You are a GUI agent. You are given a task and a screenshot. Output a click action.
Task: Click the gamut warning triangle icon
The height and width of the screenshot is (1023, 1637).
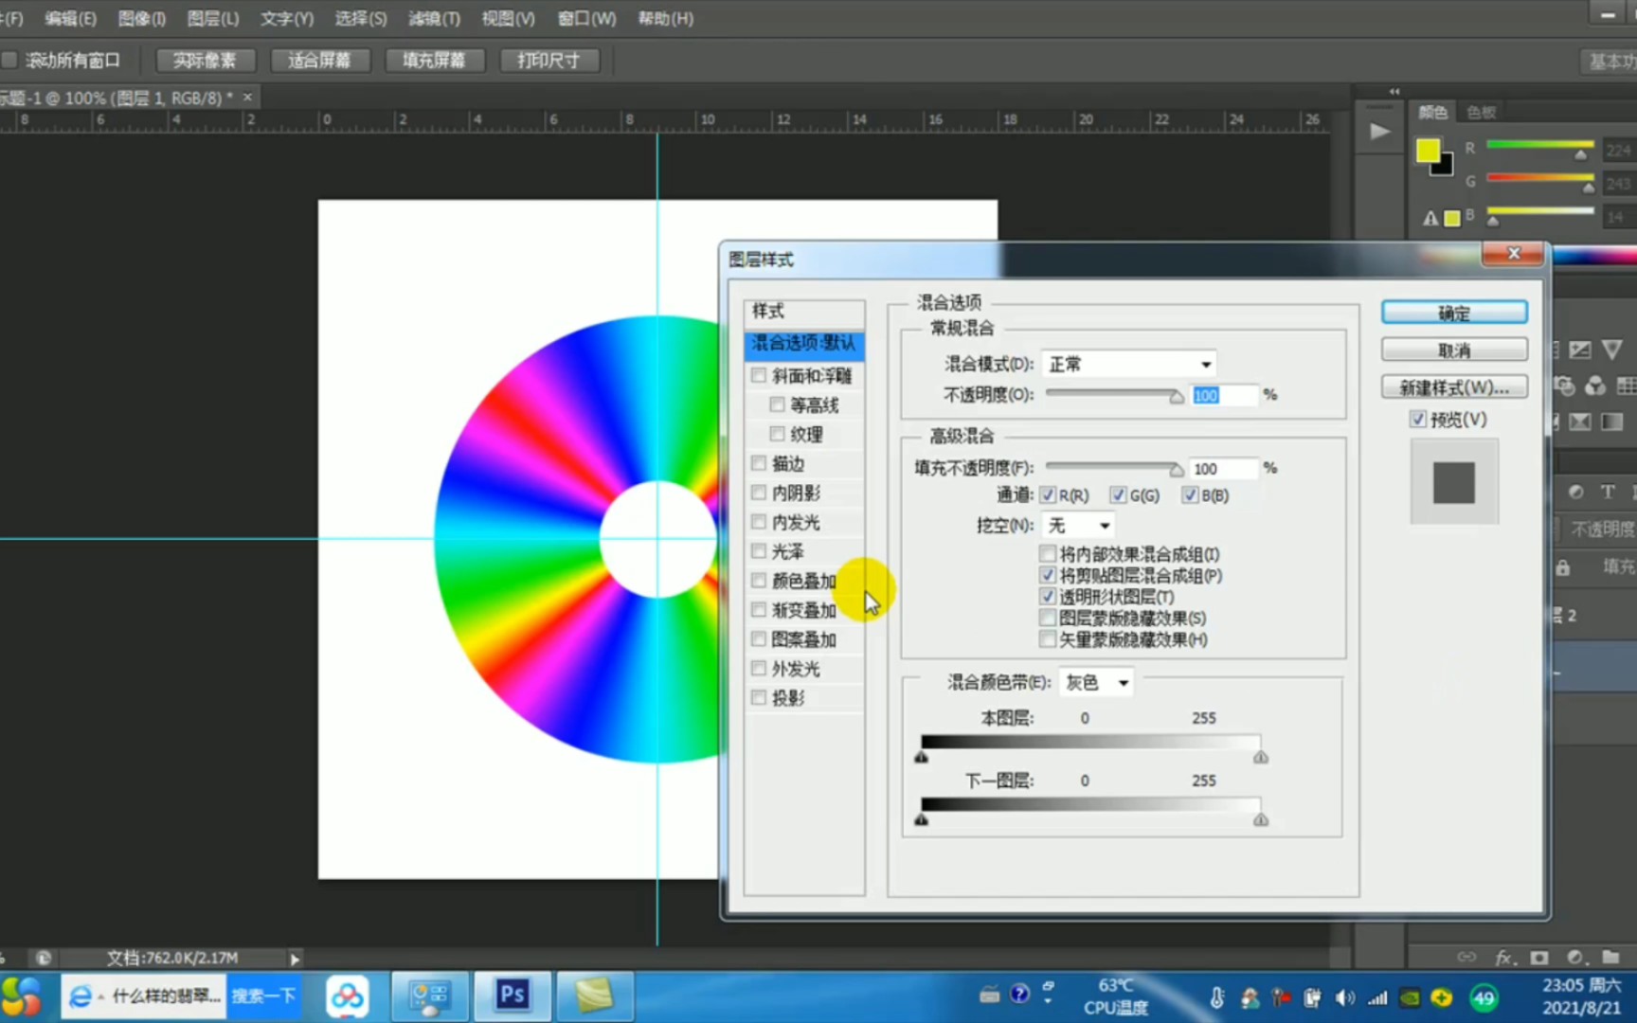point(1430,219)
